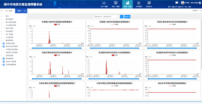Click the blue search magnifier button
The height and width of the screenshot is (108, 202).
click(121, 17)
